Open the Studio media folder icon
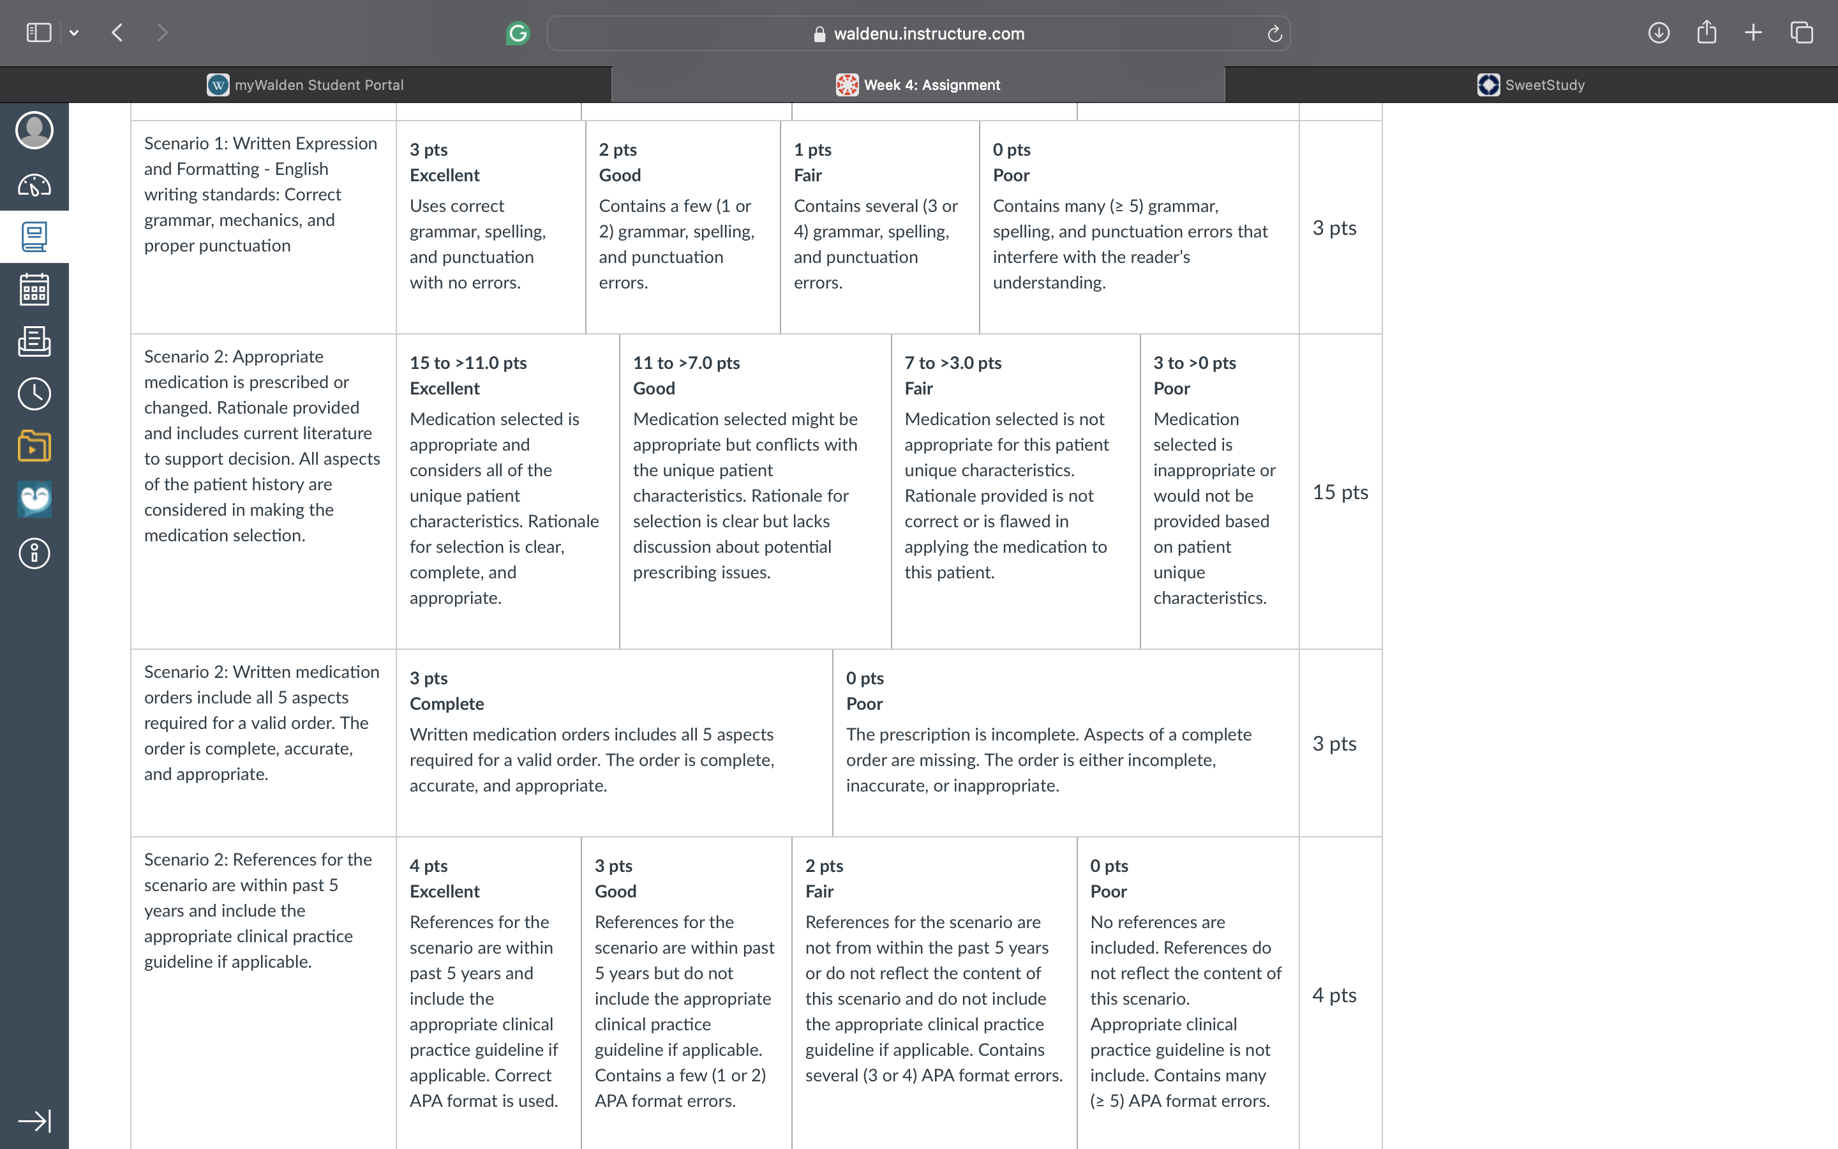The image size is (1838, 1149). click(34, 446)
